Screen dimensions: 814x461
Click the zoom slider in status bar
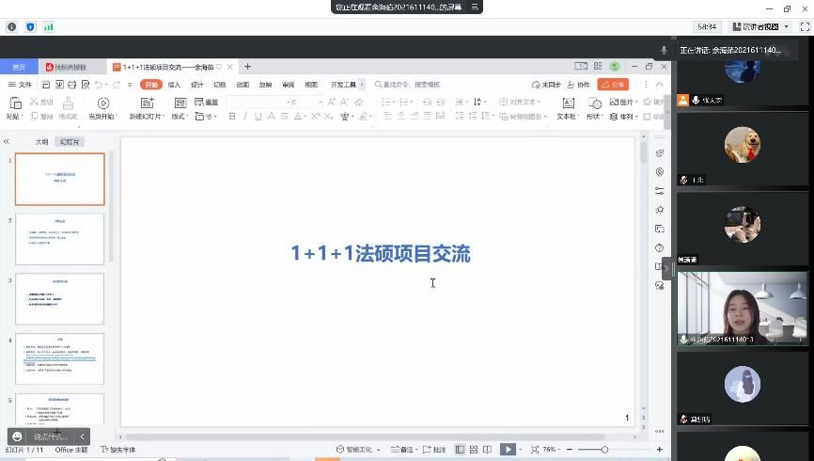604,450
